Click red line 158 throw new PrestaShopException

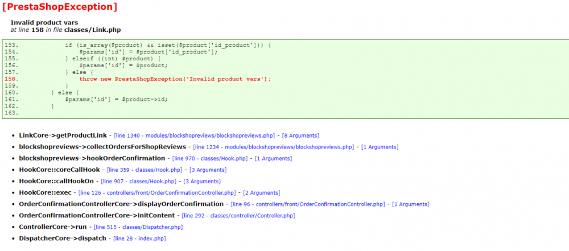coord(175,79)
